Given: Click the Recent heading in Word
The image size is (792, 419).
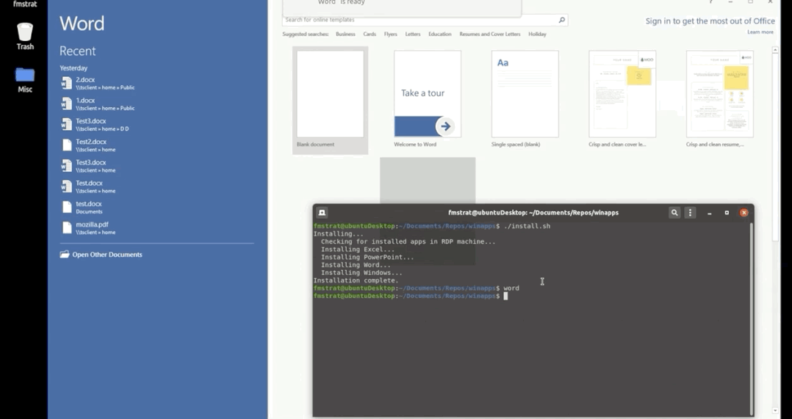Looking at the screenshot, I should click(77, 51).
